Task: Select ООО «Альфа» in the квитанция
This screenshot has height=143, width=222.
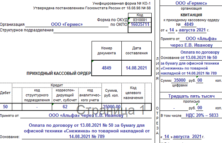Action: (x=201, y=38)
